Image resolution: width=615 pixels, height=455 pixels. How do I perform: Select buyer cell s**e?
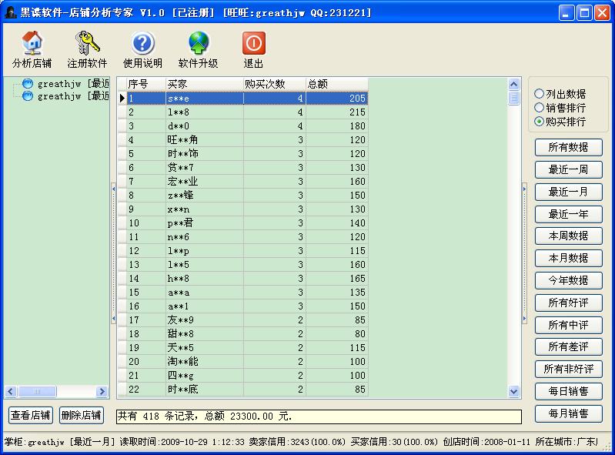coord(204,98)
